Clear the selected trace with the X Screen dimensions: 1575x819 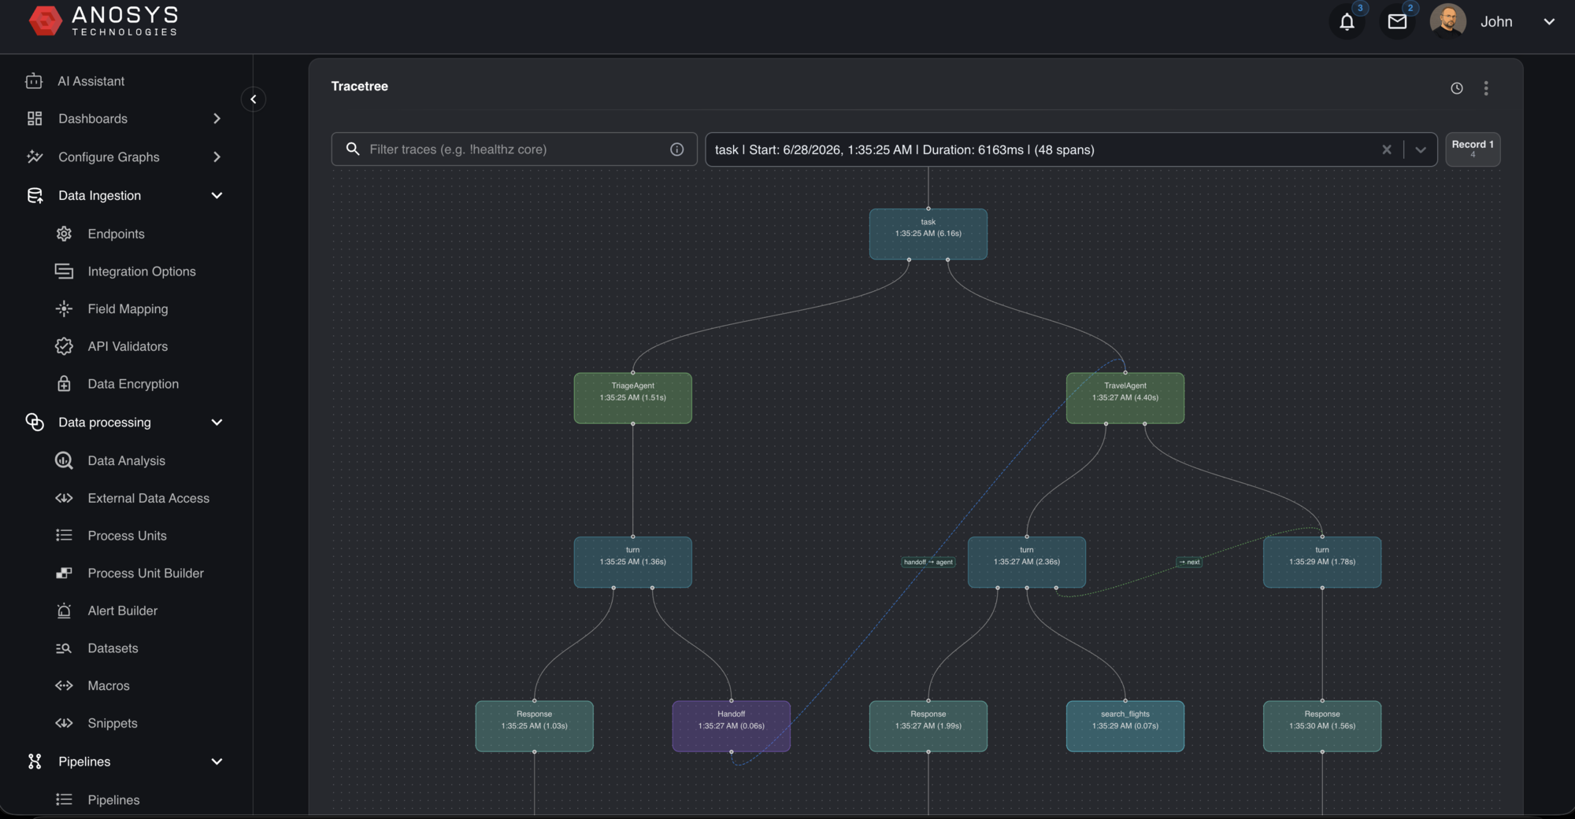[1387, 149]
